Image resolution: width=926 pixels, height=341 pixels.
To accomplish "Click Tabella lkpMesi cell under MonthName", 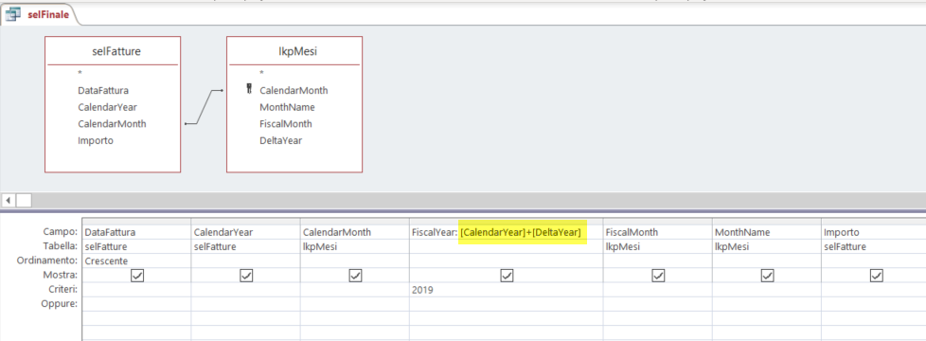I will point(767,246).
